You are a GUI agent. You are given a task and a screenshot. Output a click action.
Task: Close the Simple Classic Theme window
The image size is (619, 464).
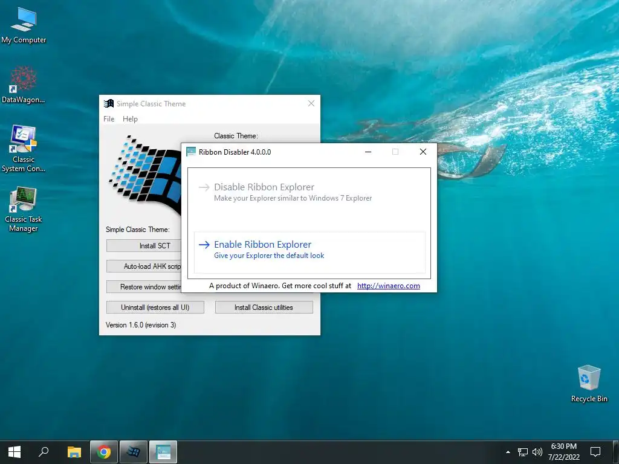click(x=311, y=103)
